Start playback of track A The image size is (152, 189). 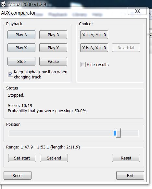[x=21, y=35]
